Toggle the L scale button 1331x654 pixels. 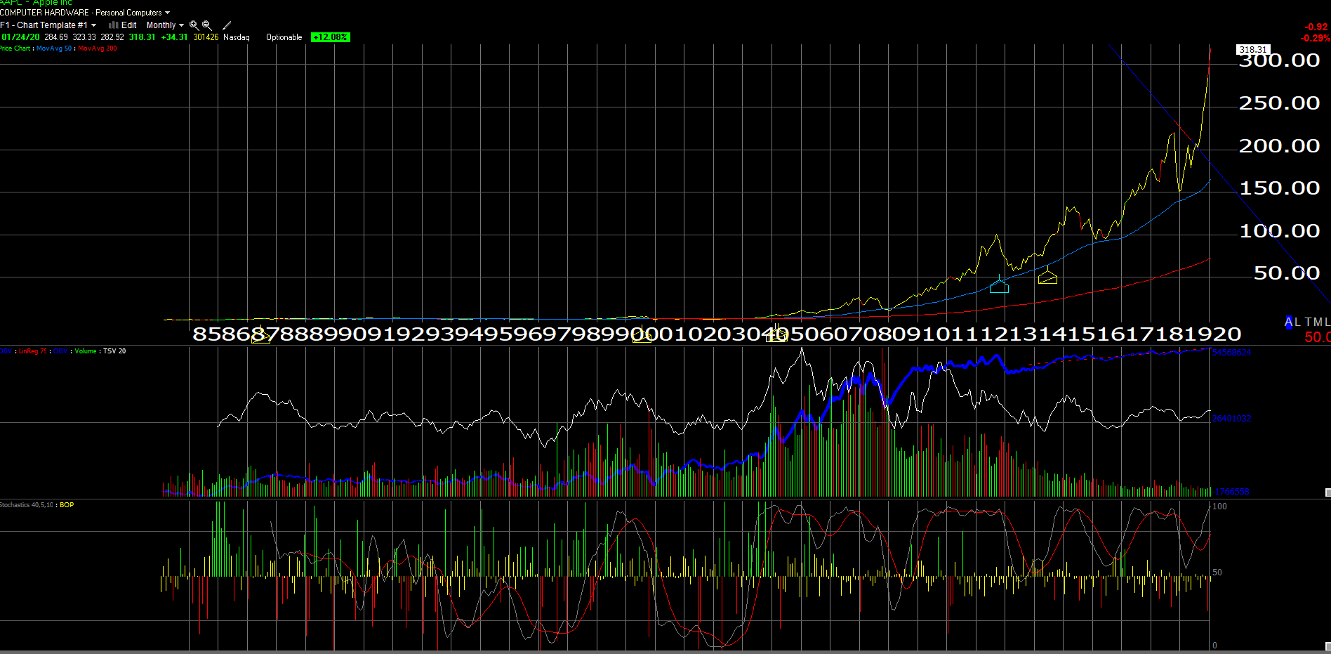[1298, 322]
